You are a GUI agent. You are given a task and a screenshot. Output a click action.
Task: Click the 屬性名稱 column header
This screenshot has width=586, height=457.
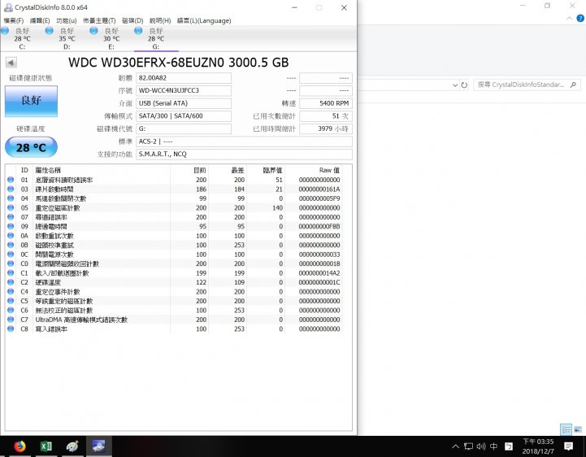pos(48,170)
